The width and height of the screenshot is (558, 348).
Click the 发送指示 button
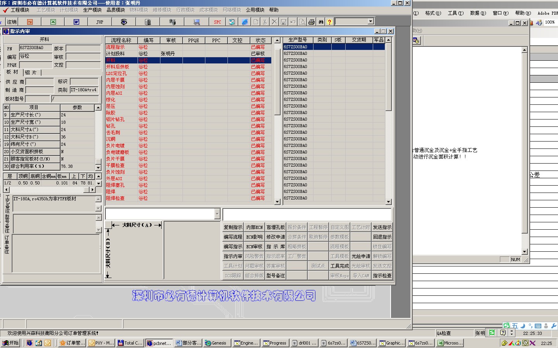pos(382,227)
